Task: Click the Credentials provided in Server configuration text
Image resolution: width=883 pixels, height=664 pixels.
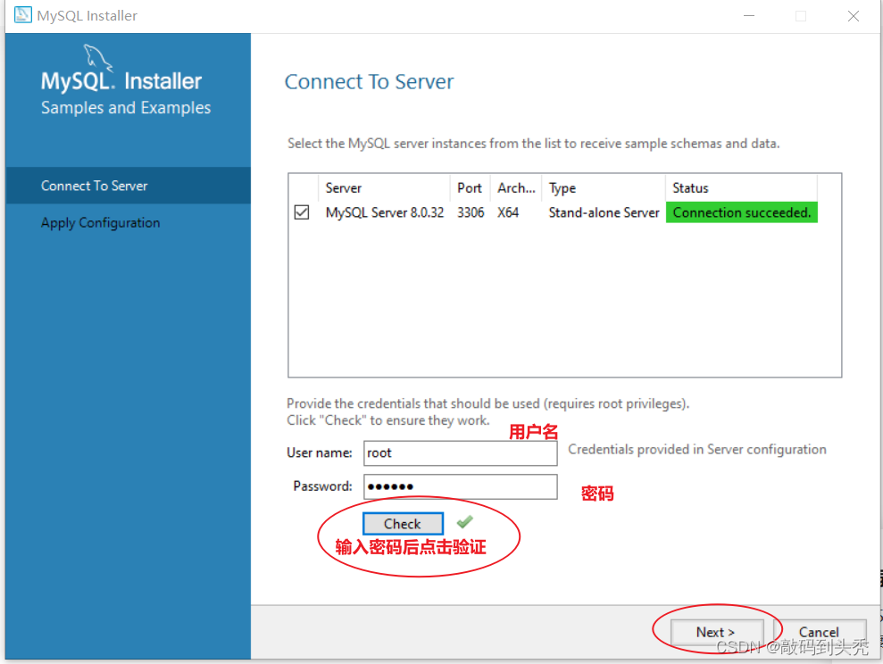Action: pyautogui.click(x=697, y=450)
